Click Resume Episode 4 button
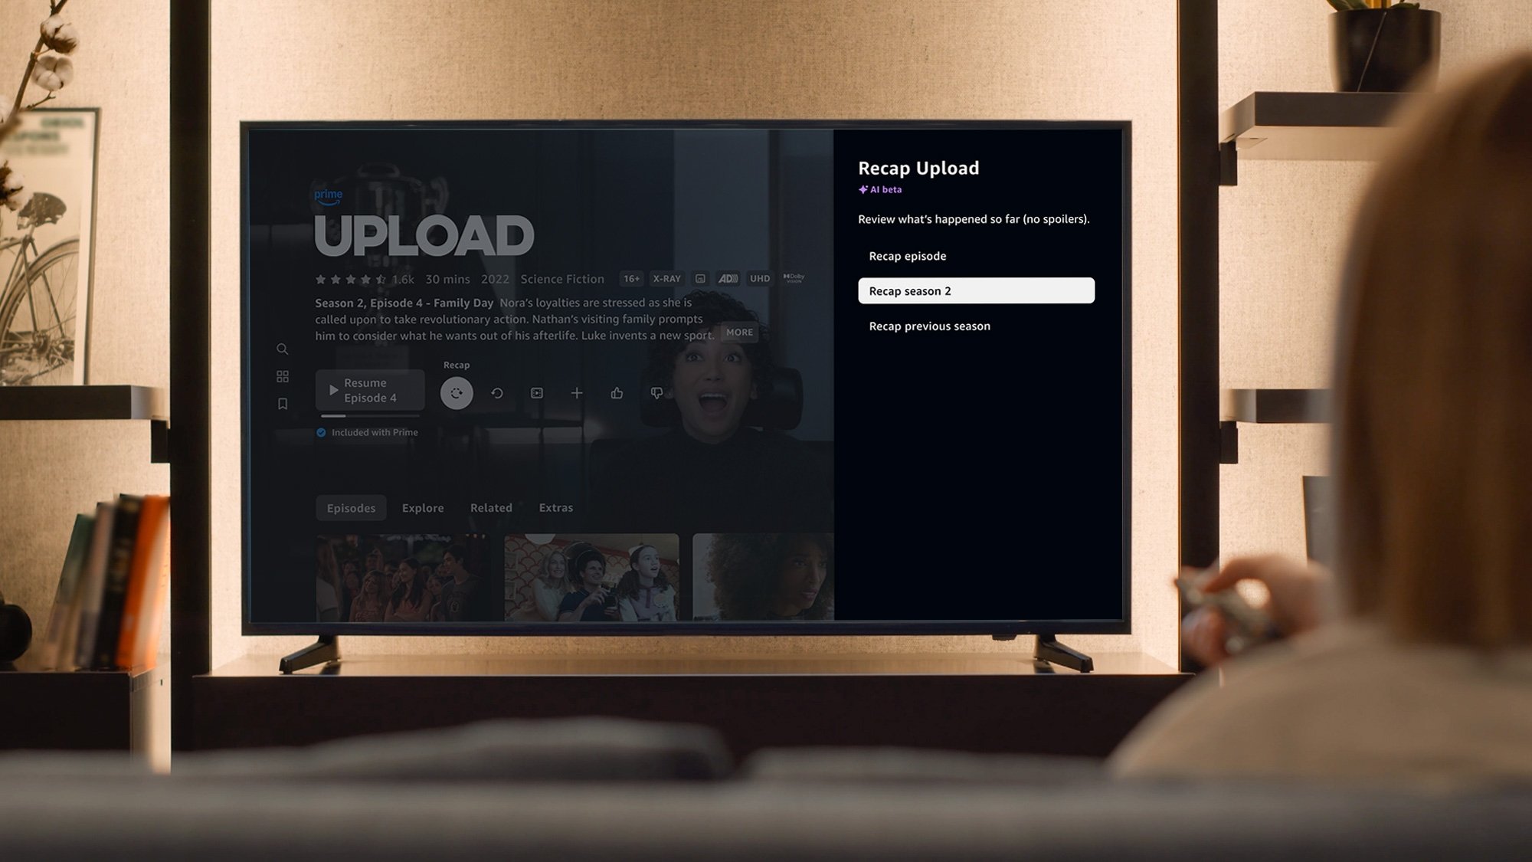 coord(369,389)
